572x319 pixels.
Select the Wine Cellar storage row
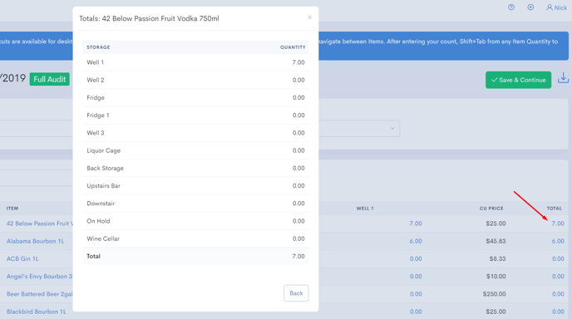[195, 238]
